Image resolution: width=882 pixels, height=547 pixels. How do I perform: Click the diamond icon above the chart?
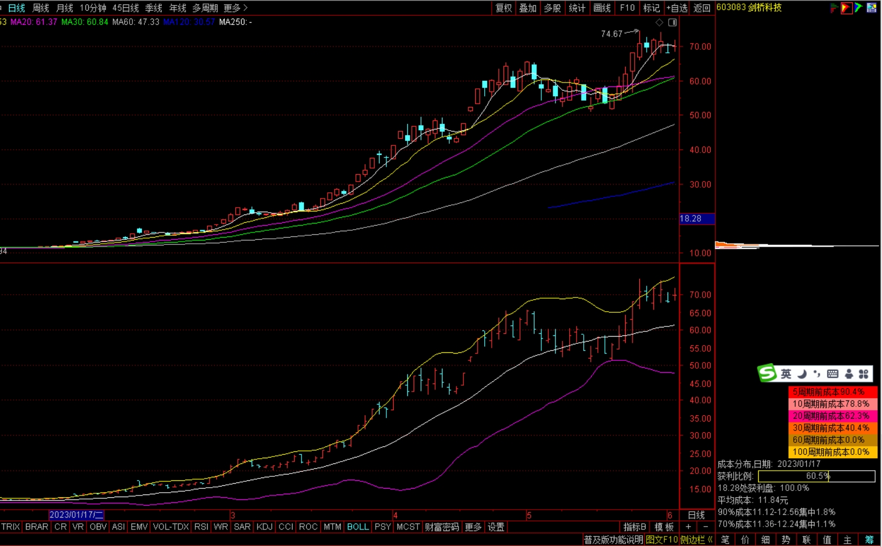pyautogui.click(x=659, y=23)
